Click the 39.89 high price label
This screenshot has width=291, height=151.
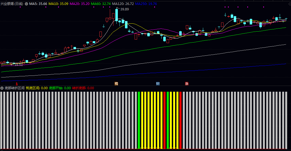(124, 9)
